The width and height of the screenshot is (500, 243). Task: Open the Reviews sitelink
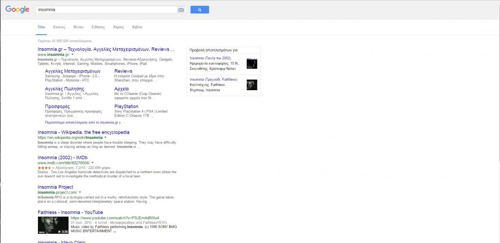[x=123, y=71]
